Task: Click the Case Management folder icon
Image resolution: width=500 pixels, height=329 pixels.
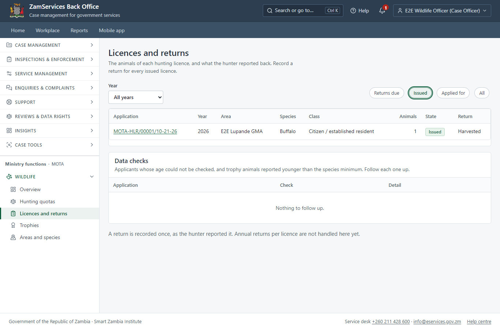Action: coord(9,45)
